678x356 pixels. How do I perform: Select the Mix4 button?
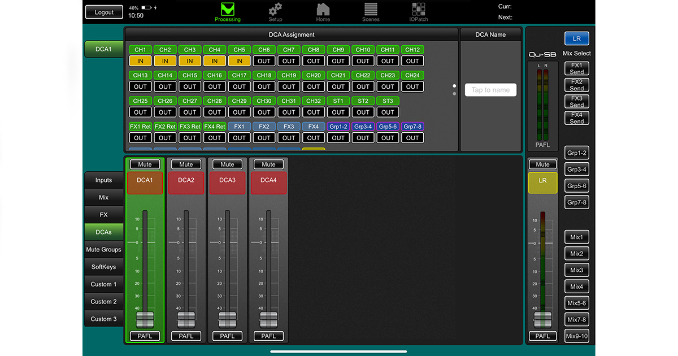577,286
